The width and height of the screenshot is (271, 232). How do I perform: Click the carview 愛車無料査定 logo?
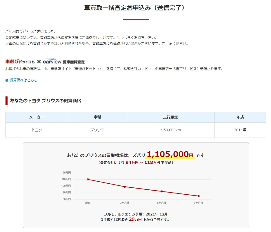point(64,61)
